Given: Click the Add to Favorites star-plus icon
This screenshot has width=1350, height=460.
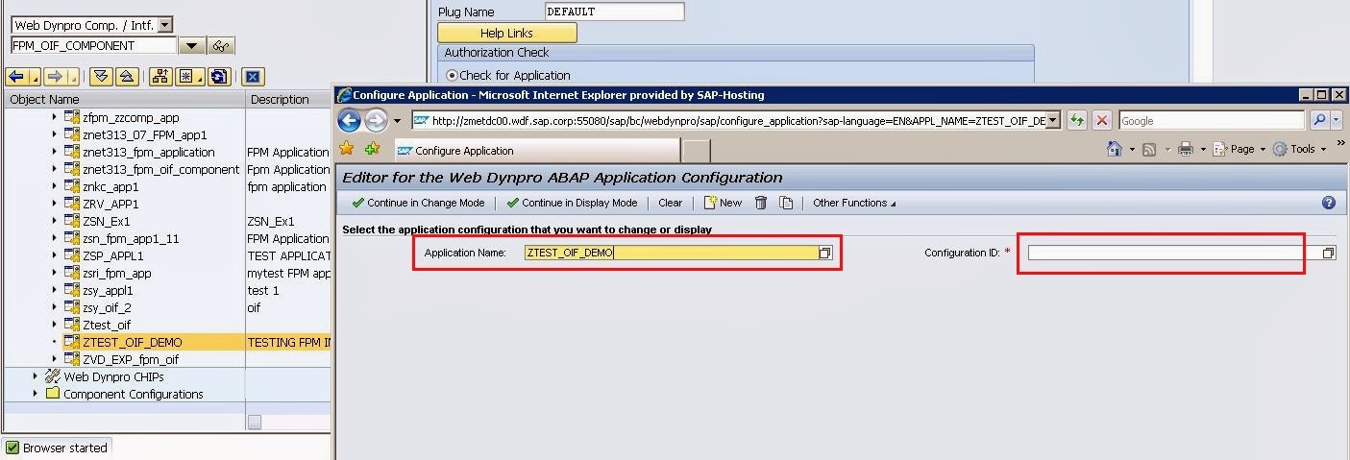Looking at the screenshot, I should 373,149.
